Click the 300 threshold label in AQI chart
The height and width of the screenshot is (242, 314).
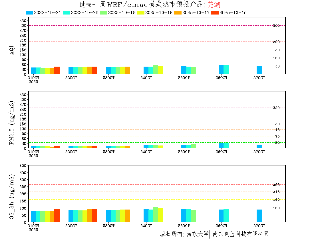point(276,26)
